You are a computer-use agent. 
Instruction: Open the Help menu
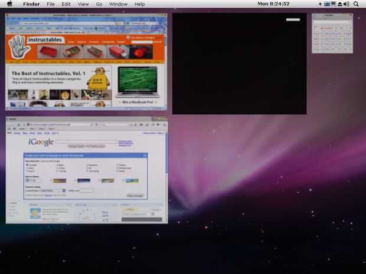point(139,4)
